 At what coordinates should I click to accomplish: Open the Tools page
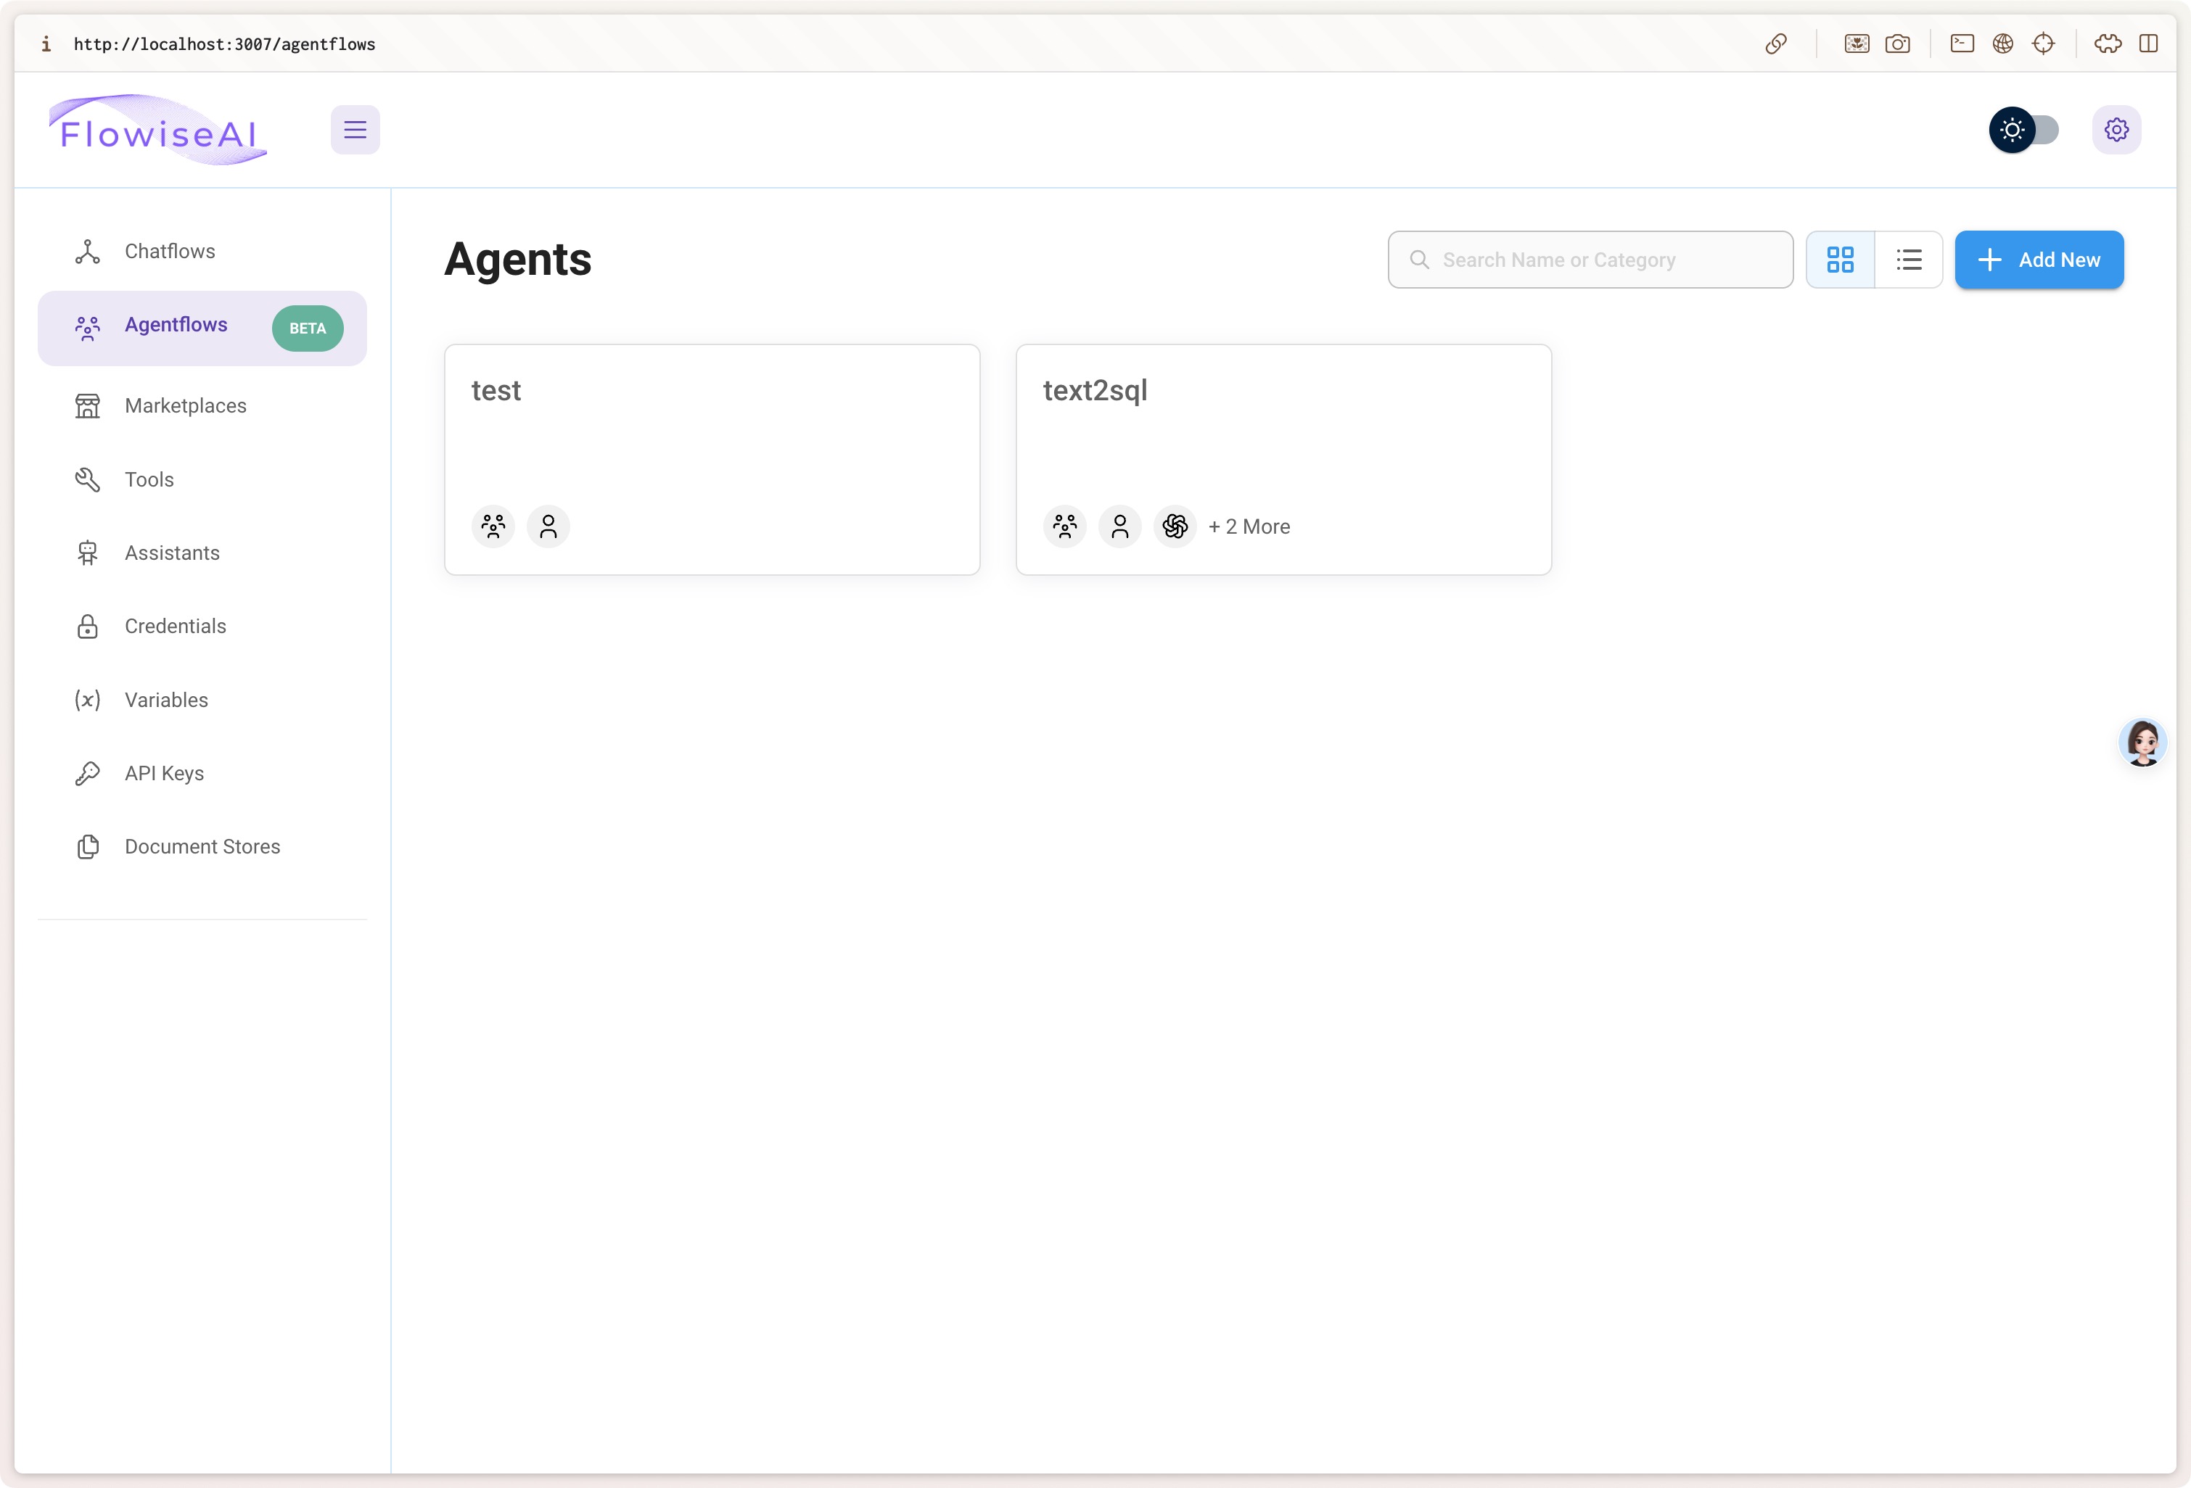coord(149,479)
